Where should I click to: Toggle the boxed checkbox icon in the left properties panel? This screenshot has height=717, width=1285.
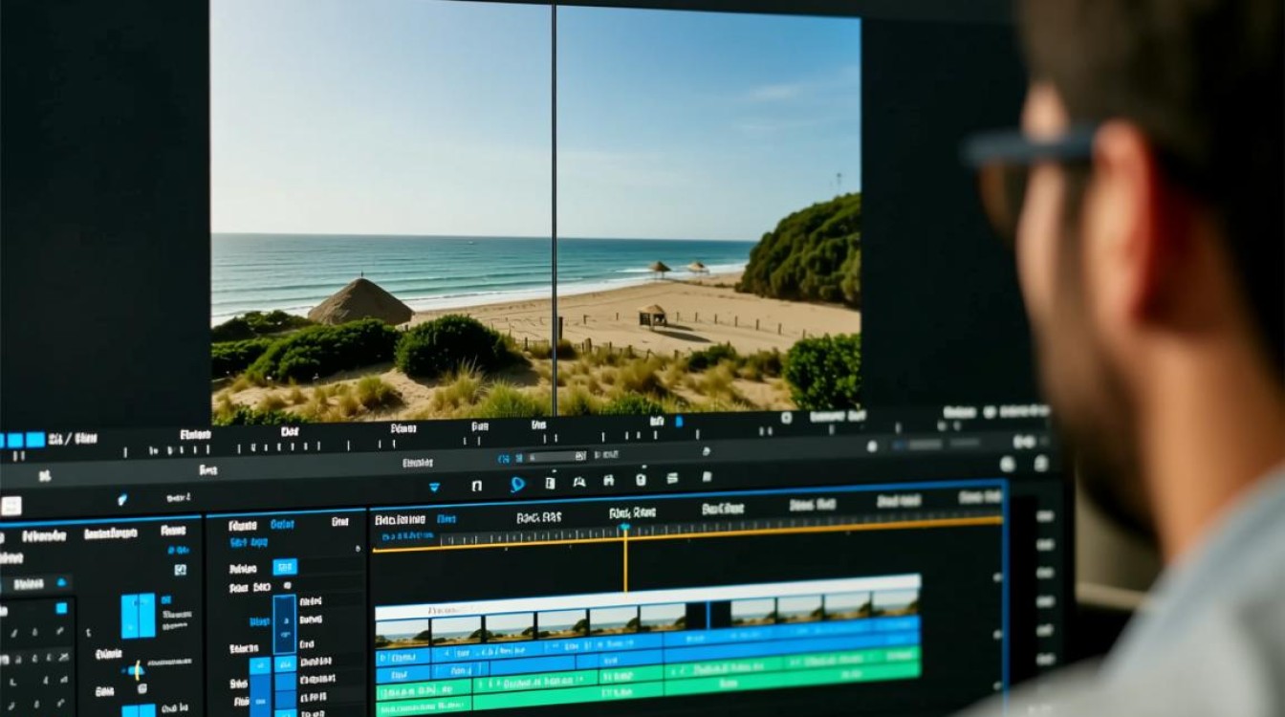(x=180, y=570)
